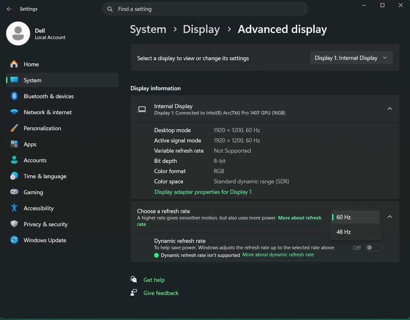Open Accessibility settings page
410x320 pixels.
click(x=62, y=208)
